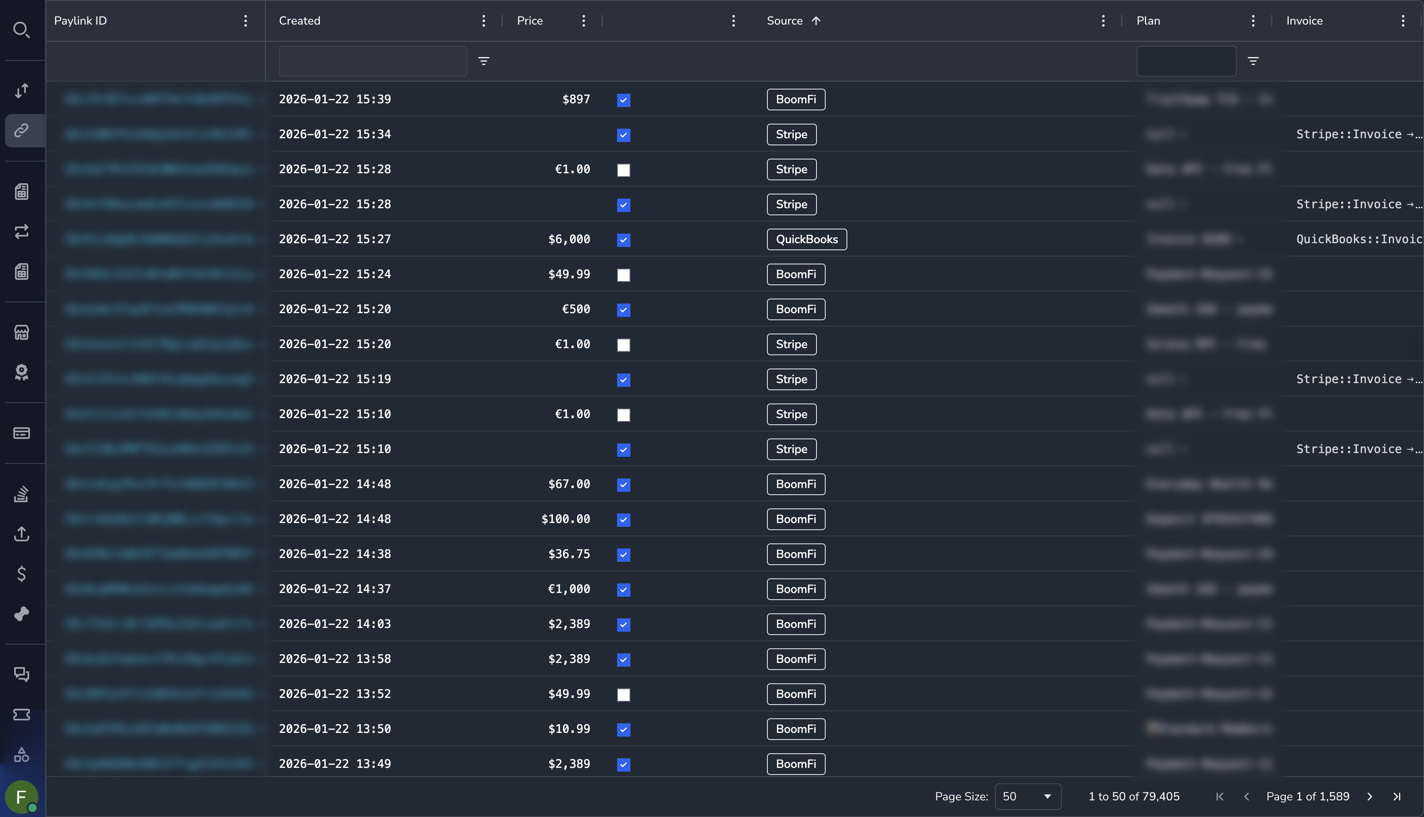This screenshot has width=1424, height=817.
Task: Open the transfers up-down arrows icon in sidebar
Action: tap(21, 90)
